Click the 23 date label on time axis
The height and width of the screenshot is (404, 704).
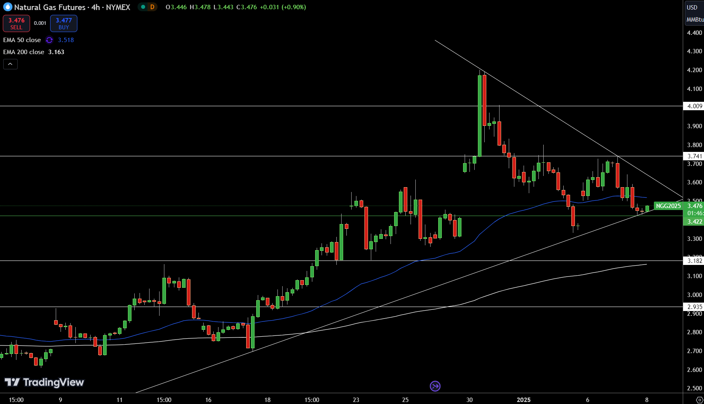pyautogui.click(x=356, y=400)
